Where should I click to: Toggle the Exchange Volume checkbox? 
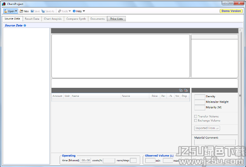(196, 120)
